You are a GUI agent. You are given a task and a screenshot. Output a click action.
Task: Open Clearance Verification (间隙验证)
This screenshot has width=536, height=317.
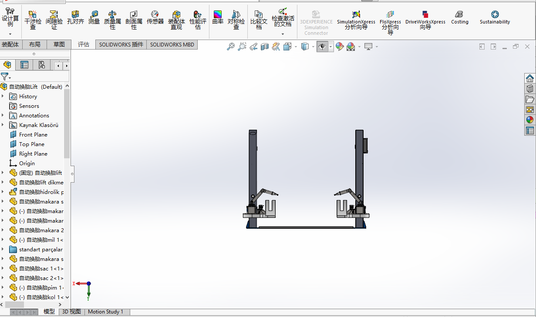coord(54,20)
